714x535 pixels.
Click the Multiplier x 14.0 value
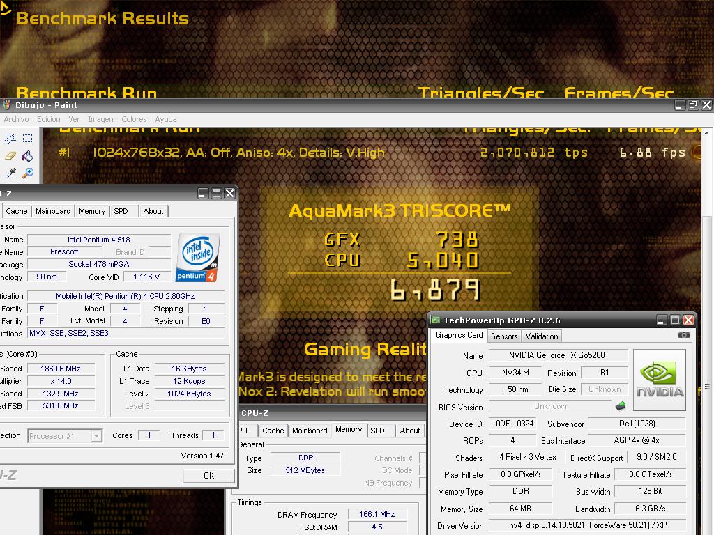pos(61,381)
